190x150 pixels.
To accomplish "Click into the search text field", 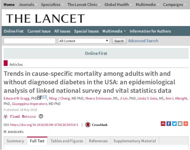I will point(30,41).
